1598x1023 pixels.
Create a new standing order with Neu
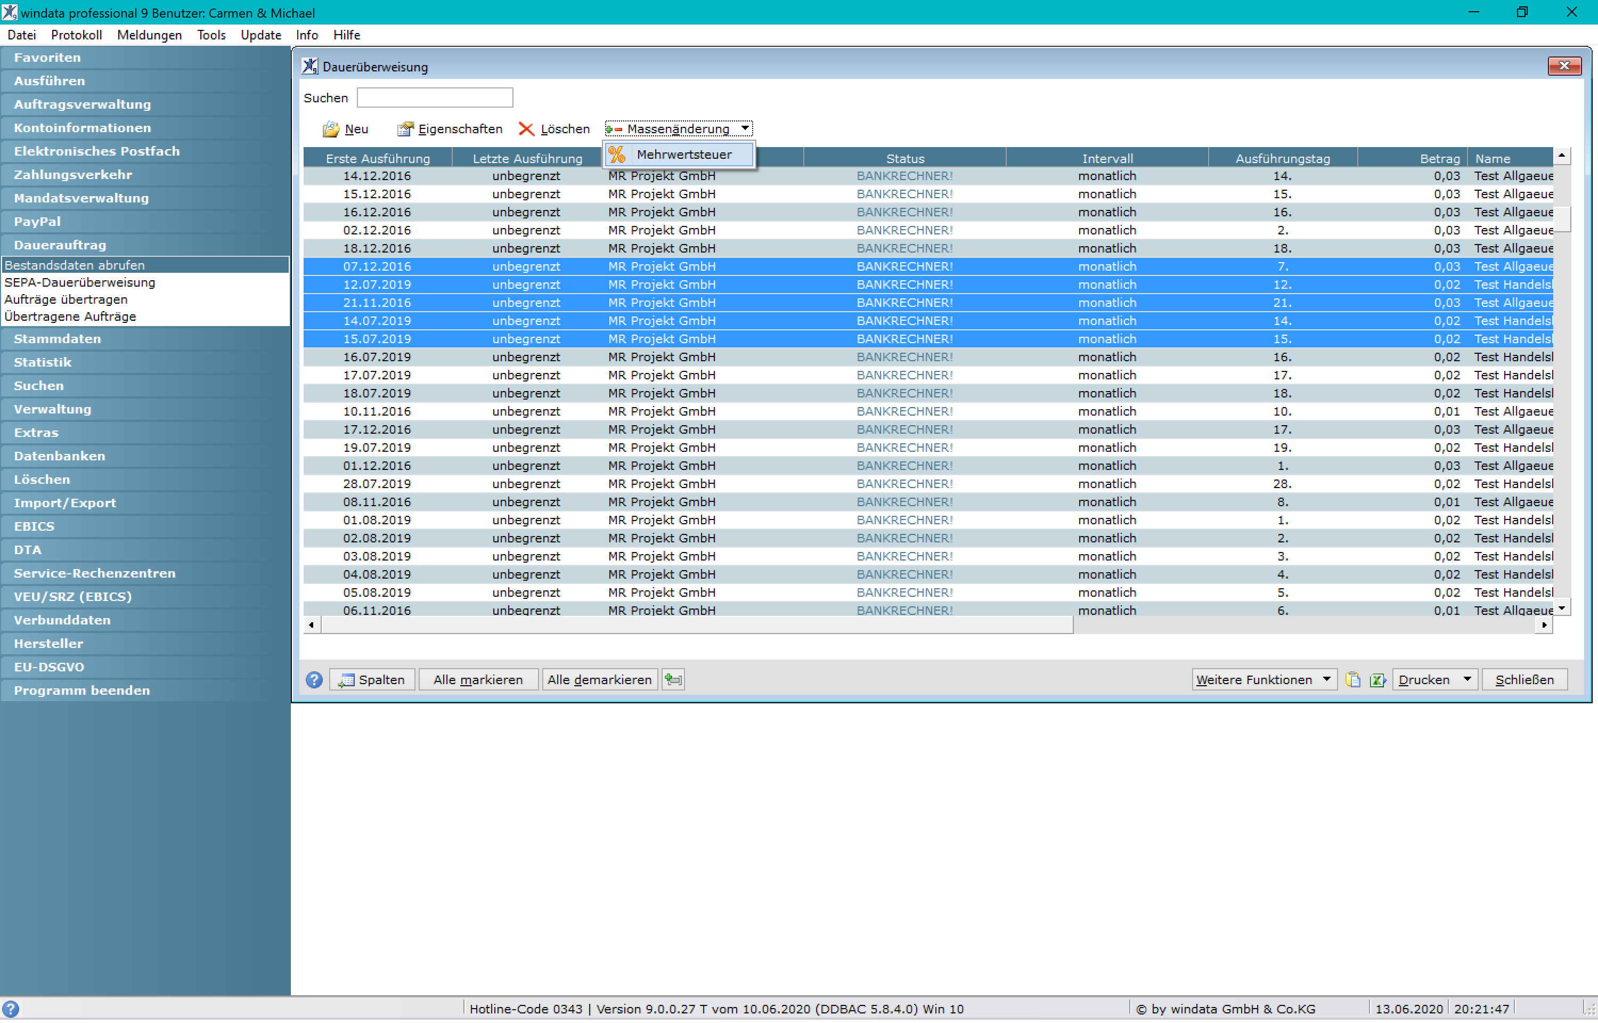click(345, 129)
